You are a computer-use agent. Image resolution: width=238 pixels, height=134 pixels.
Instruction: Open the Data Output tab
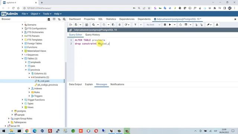pyautogui.click(x=75, y=84)
